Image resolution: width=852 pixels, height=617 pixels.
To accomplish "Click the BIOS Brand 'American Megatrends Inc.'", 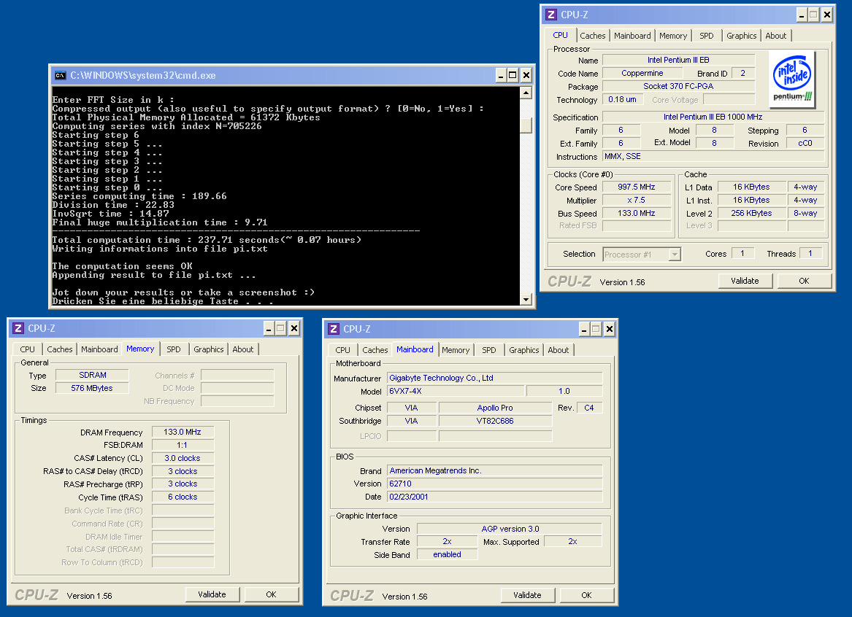I will pos(494,470).
